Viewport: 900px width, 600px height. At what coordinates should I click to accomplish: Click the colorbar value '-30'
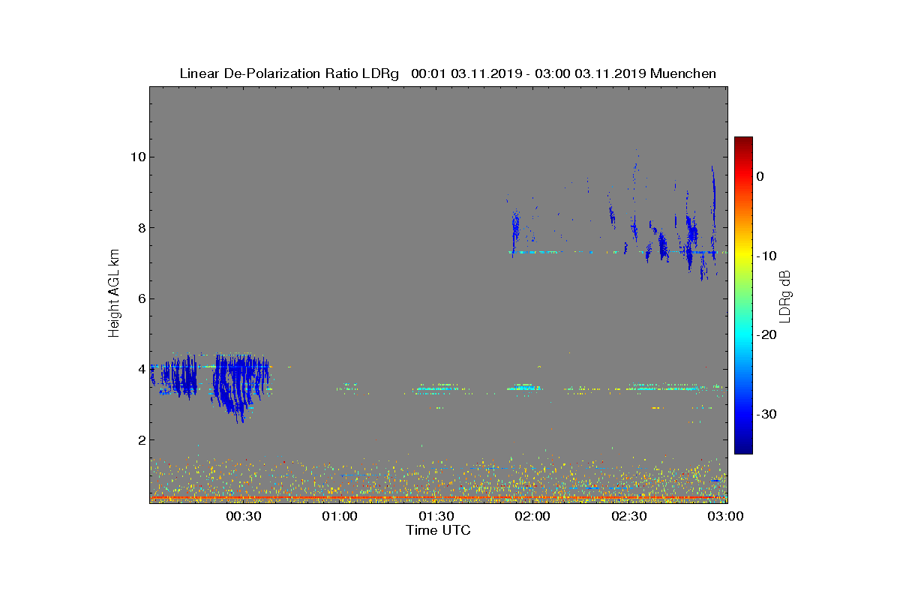pyautogui.click(x=766, y=414)
